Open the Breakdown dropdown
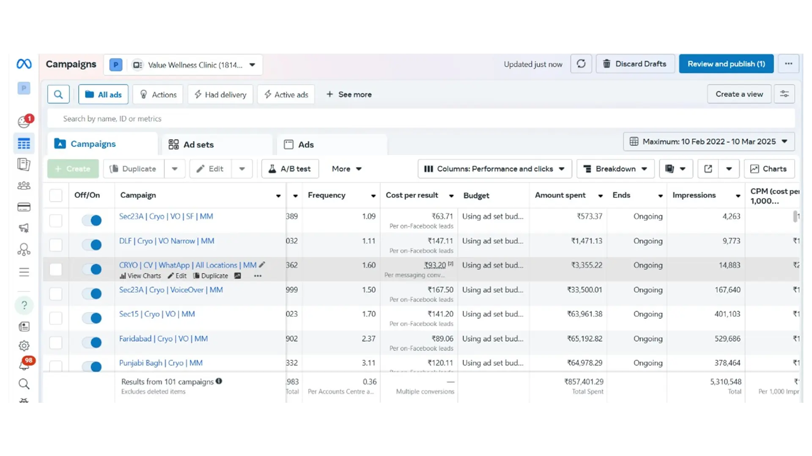812x456 pixels. [x=616, y=169]
